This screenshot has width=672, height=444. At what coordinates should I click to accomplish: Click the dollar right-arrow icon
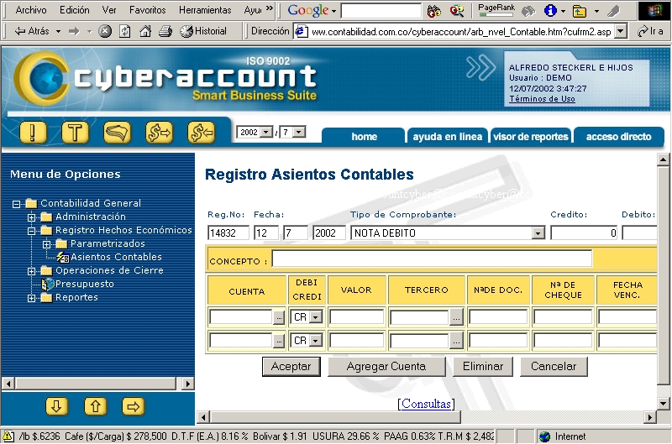coord(159,133)
